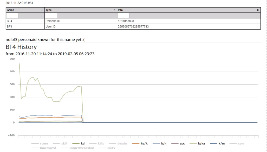This screenshot has height=152, width=267.
Task: Sort table by Game column header
Action: click(25, 10)
